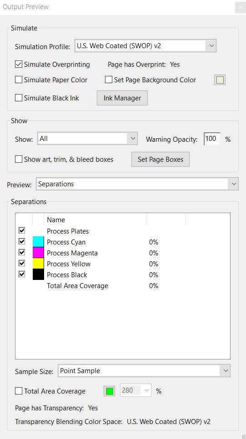
Task: Expand the Show dropdown set to All
Action: point(87,139)
